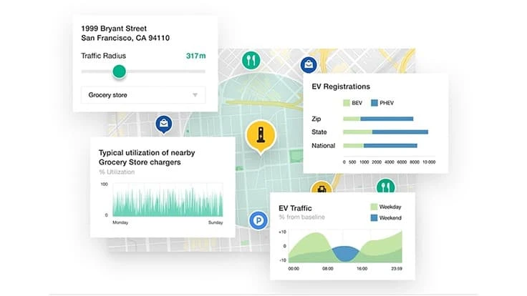The width and height of the screenshot is (527, 296).
Task: Select blue mail pin above utilization card
Action: point(164,124)
